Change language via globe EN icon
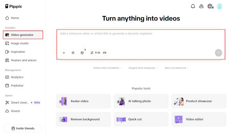The height and width of the screenshot is (138, 229). point(211,6)
